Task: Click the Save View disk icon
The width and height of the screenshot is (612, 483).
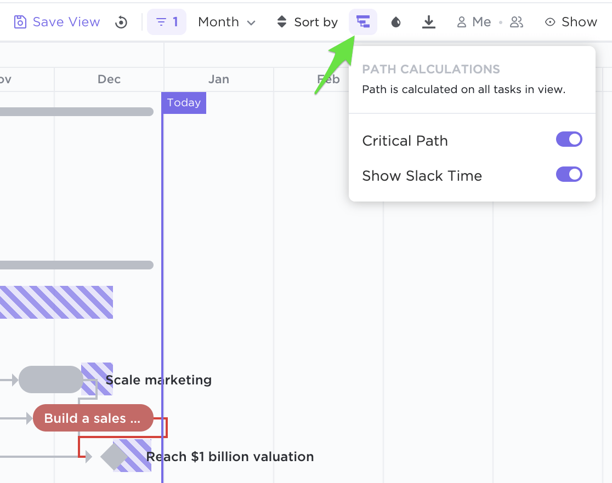Action: coord(20,22)
